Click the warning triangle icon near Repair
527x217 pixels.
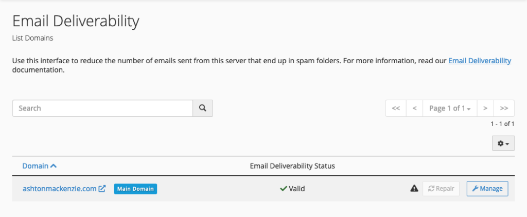coord(414,188)
